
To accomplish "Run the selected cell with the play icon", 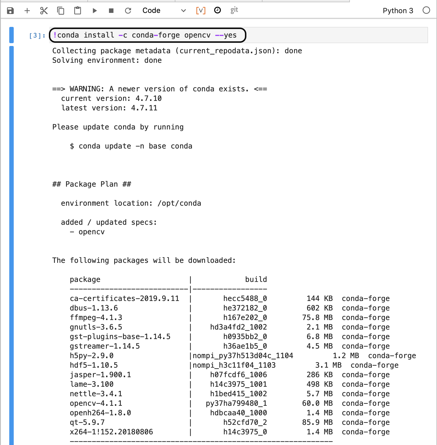I will coord(95,11).
